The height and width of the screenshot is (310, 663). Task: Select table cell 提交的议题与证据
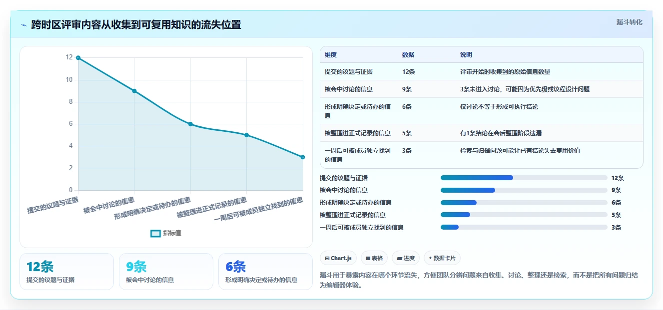(x=349, y=72)
